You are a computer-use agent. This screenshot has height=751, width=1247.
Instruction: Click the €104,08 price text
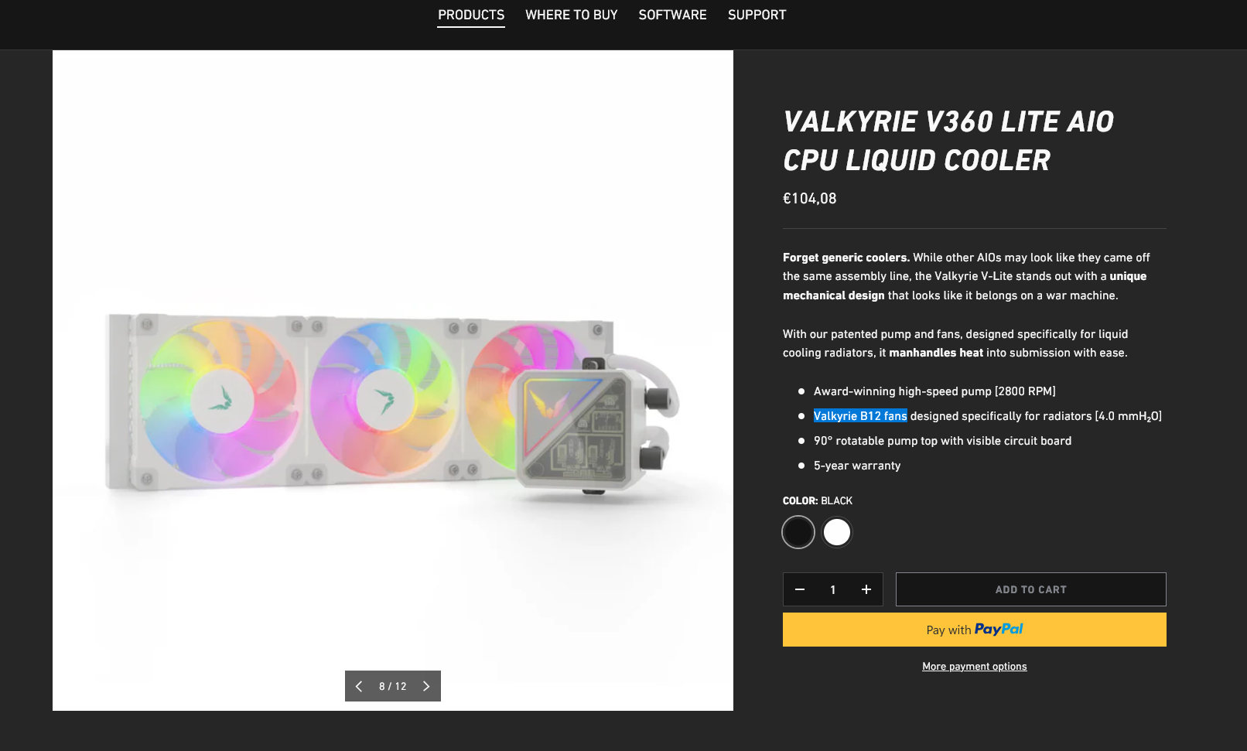click(x=810, y=199)
